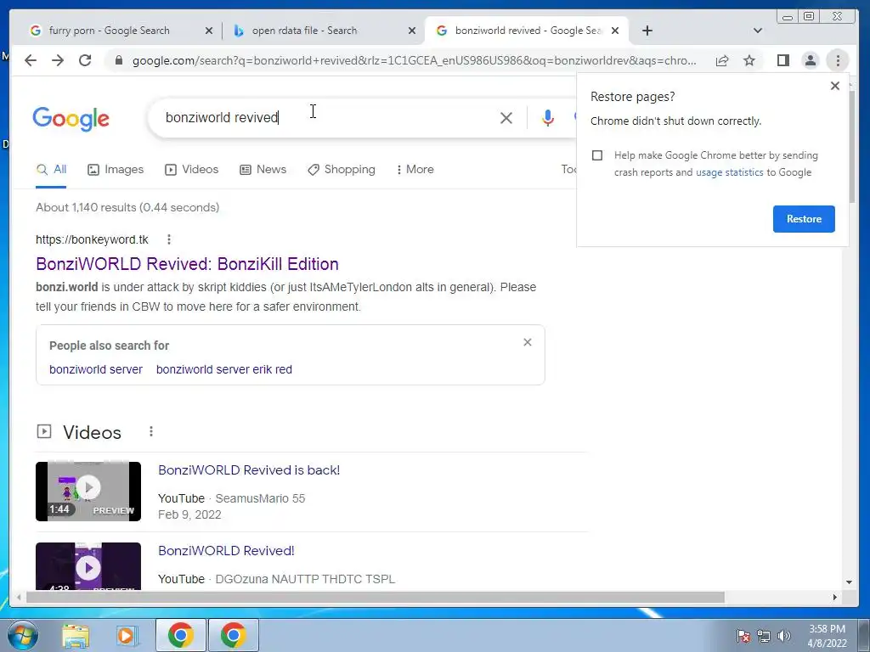The image size is (870, 652).
Task: Close the open rdata file tab
Action: [412, 31]
